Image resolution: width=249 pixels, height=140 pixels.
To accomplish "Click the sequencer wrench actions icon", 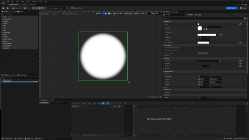I will tap(73, 103).
